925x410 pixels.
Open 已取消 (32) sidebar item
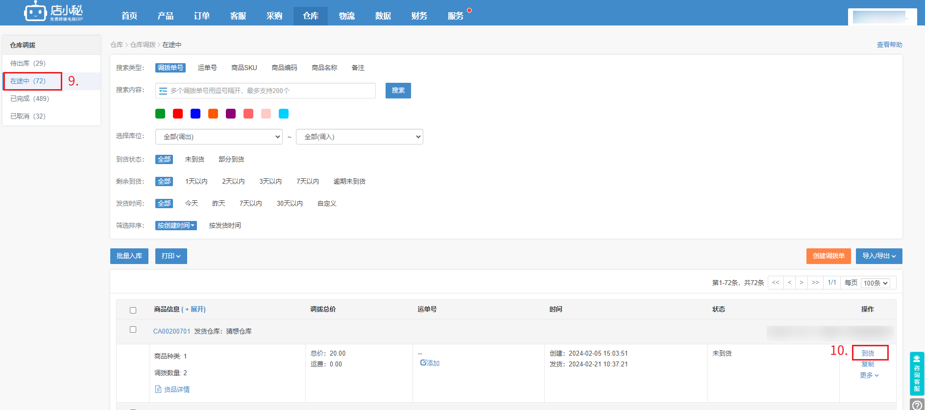coord(51,116)
